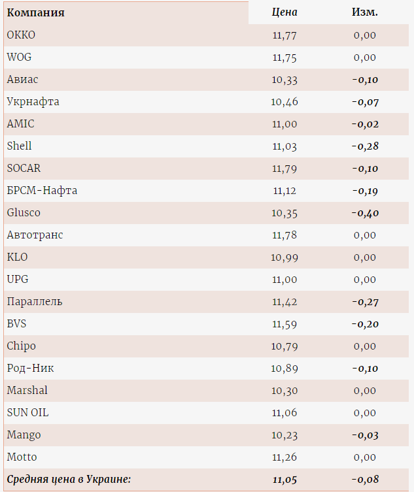Click the Средняя цена в Украине label
The width and height of the screenshot is (414, 492).
click(x=69, y=480)
